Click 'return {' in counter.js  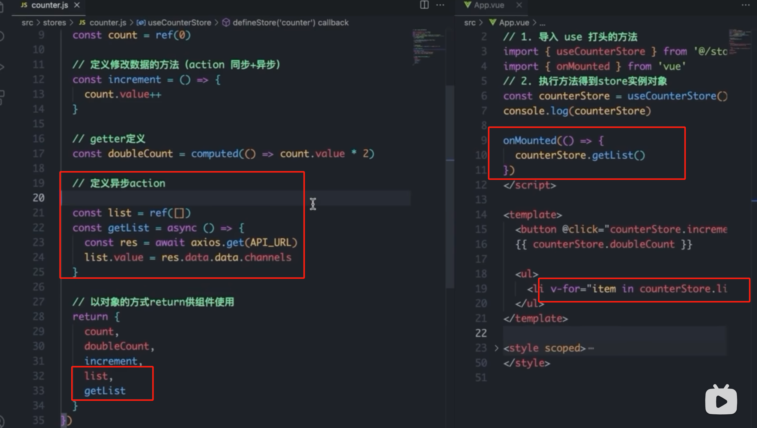coord(96,317)
